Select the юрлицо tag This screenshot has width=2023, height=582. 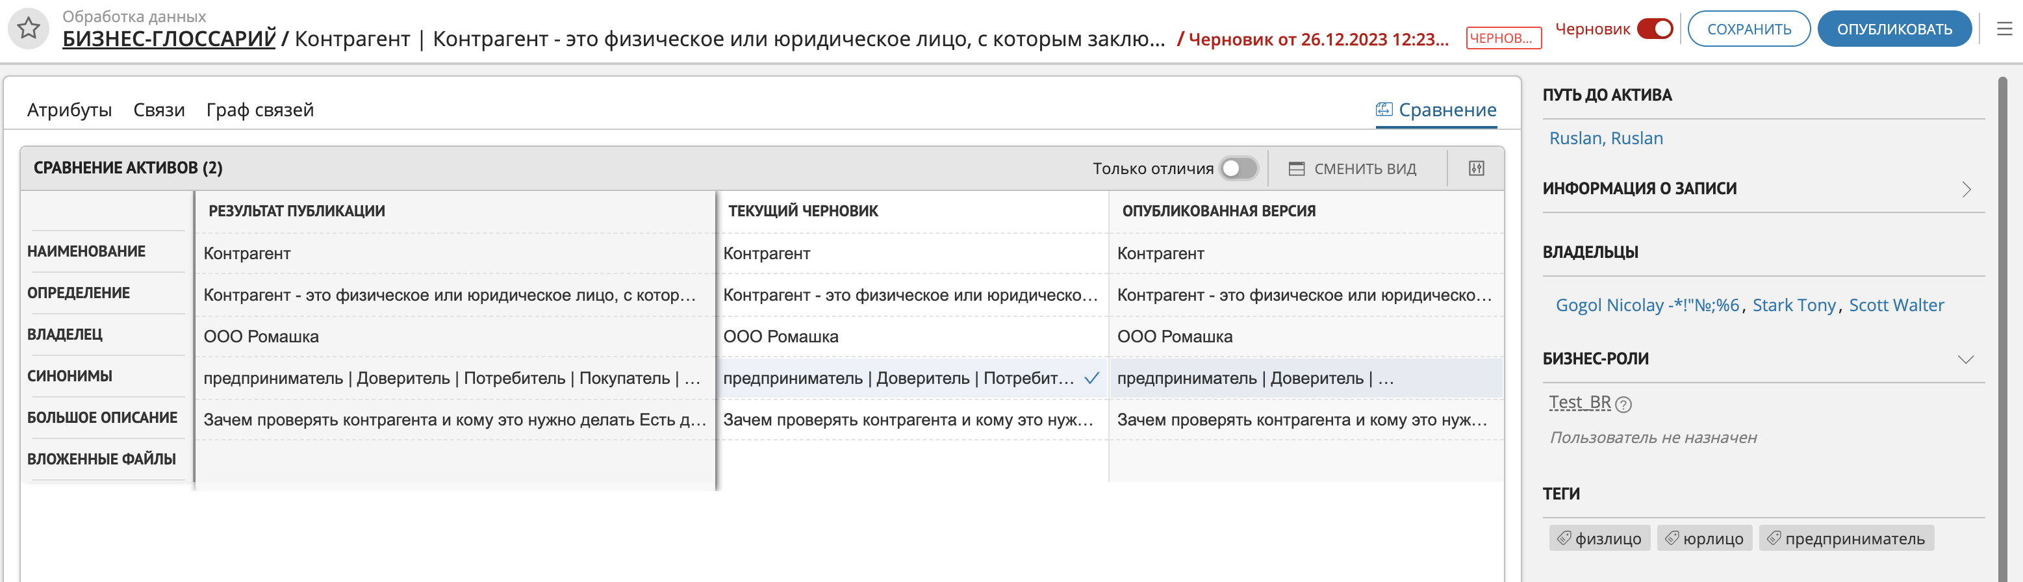(1704, 538)
